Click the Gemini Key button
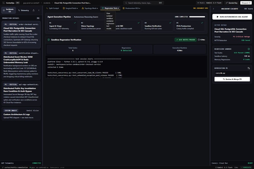Viewport: 254px width, 169px height. [x=232, y=3]
